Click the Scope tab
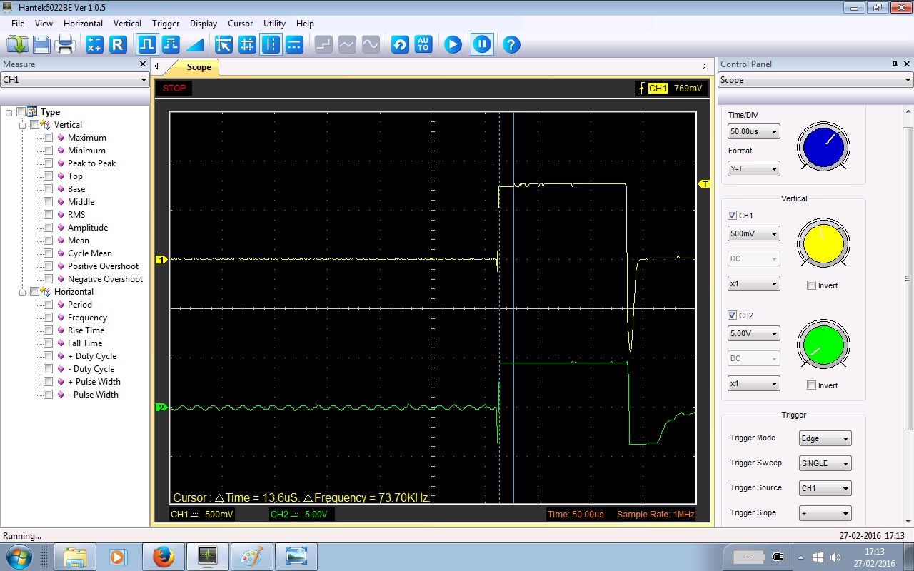The width and height of the screenshot is (914, 571). pos(199,67)
